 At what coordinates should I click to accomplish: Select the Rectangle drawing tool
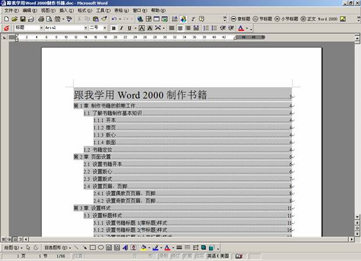tap(93, 247)
